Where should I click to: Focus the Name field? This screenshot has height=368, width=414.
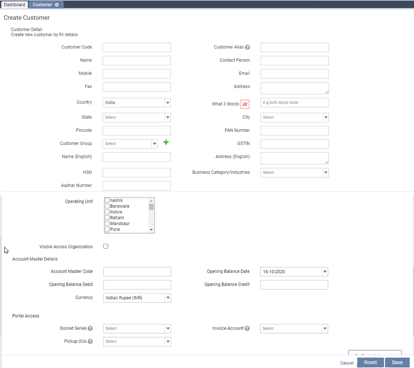tap(137, 61)
